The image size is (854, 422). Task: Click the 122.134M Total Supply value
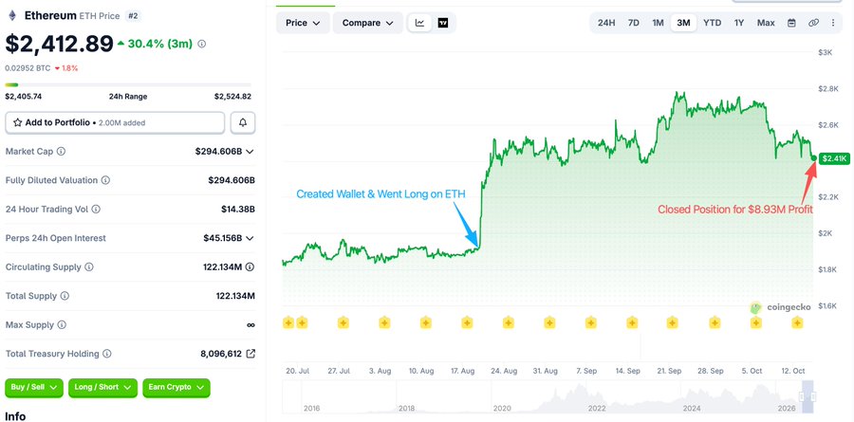pos(235,296)
